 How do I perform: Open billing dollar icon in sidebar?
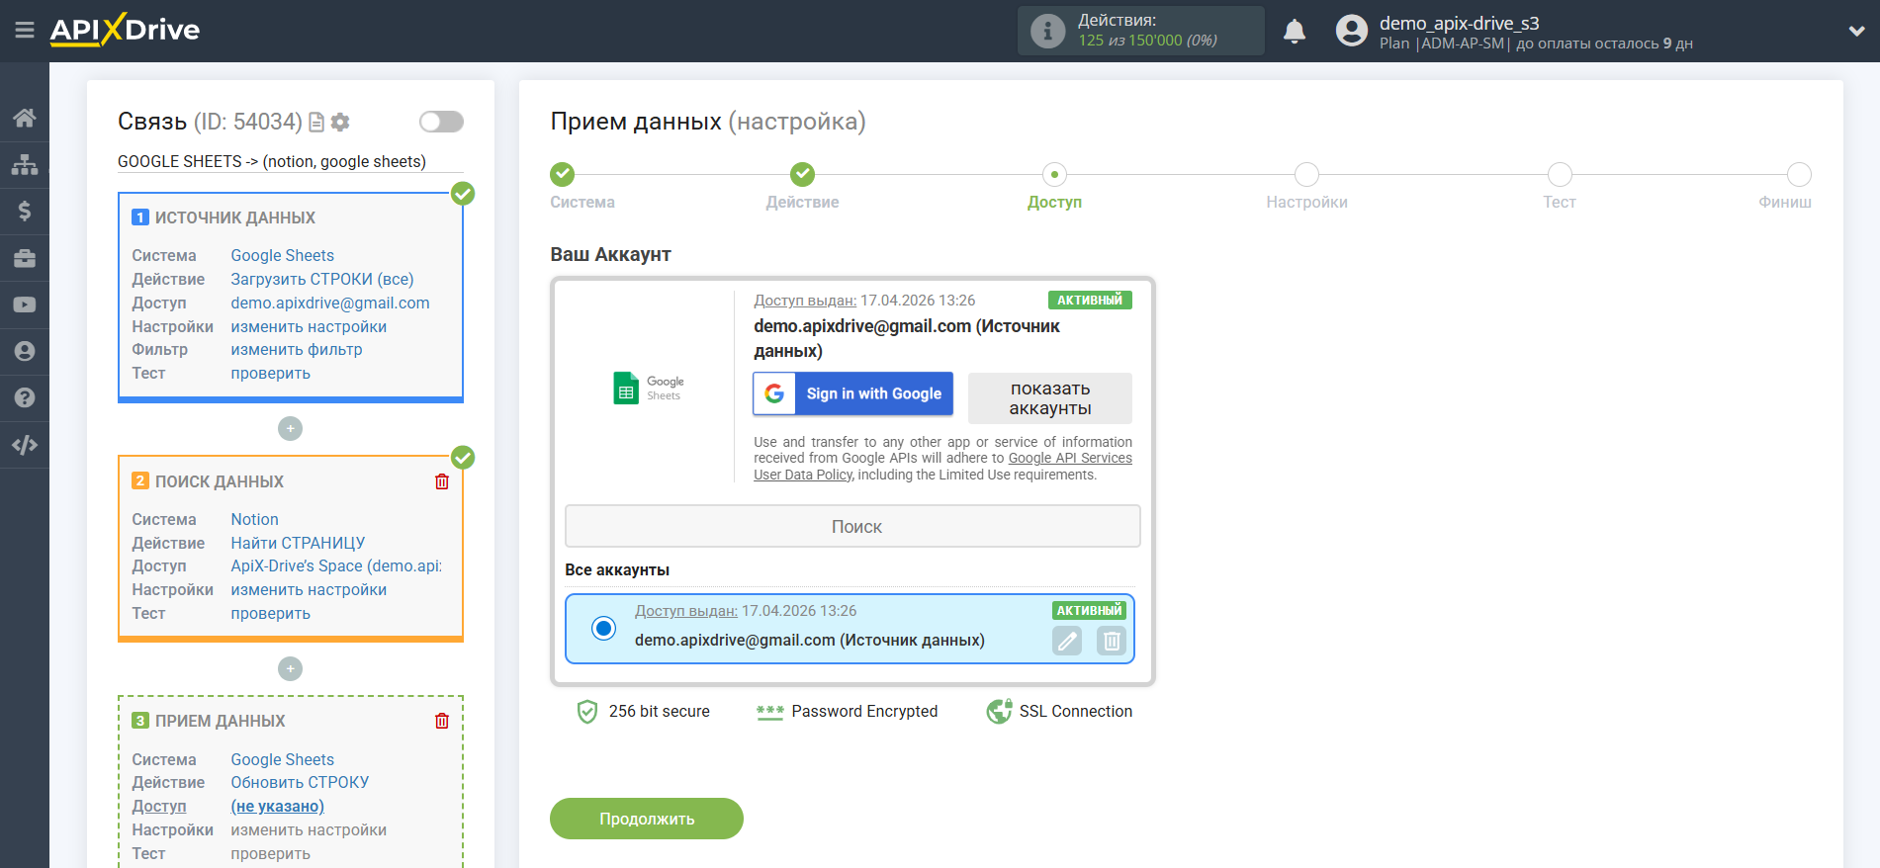[25, 211]
